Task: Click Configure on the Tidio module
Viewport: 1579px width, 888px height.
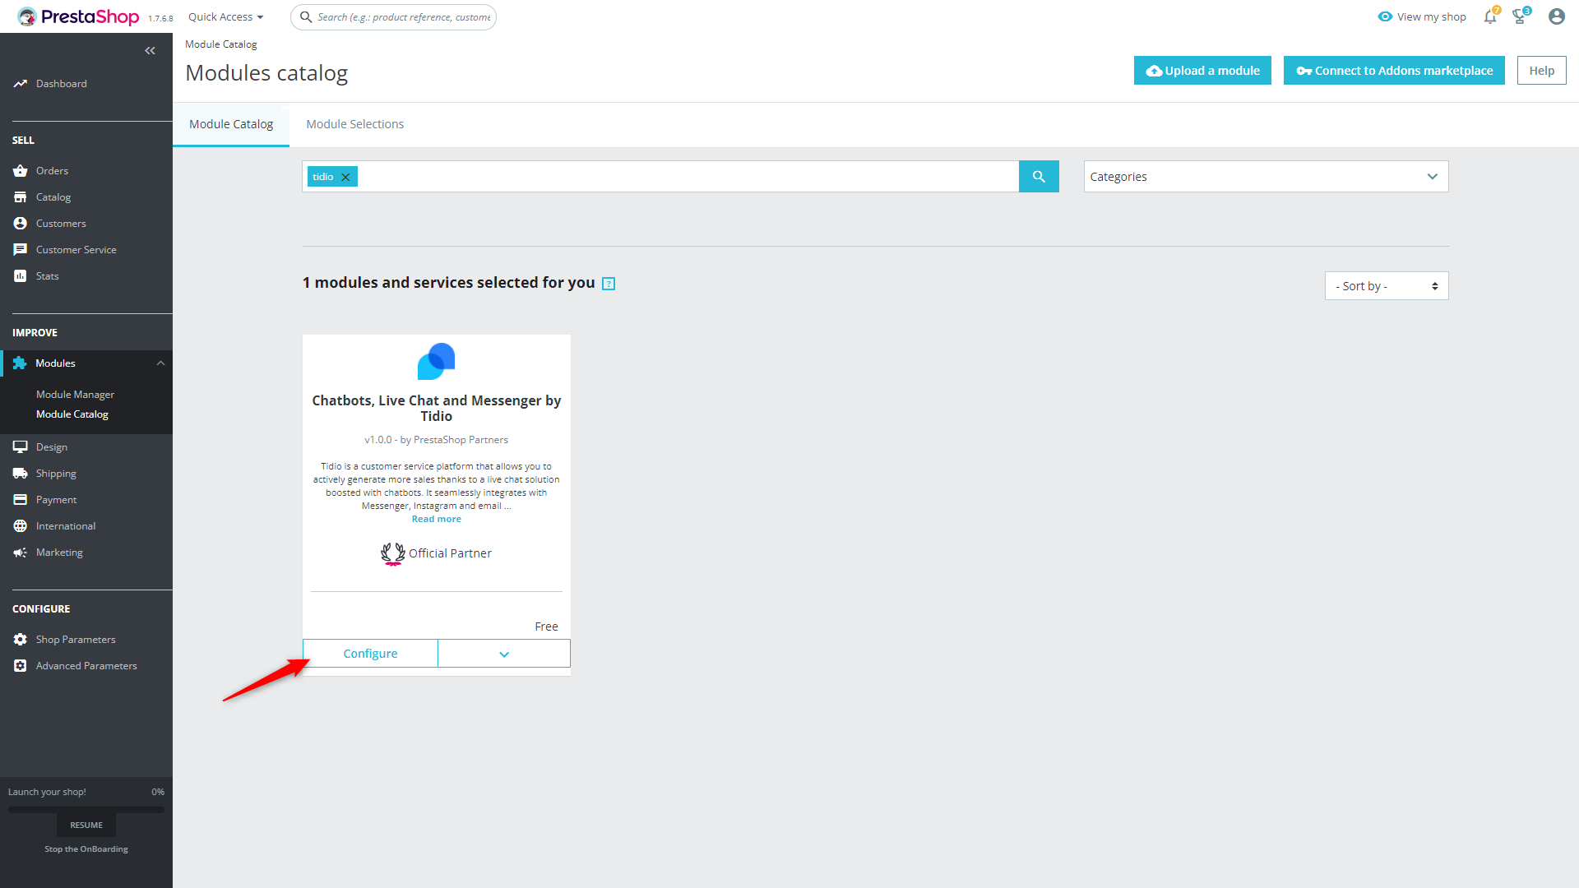Action: [370, 654]
